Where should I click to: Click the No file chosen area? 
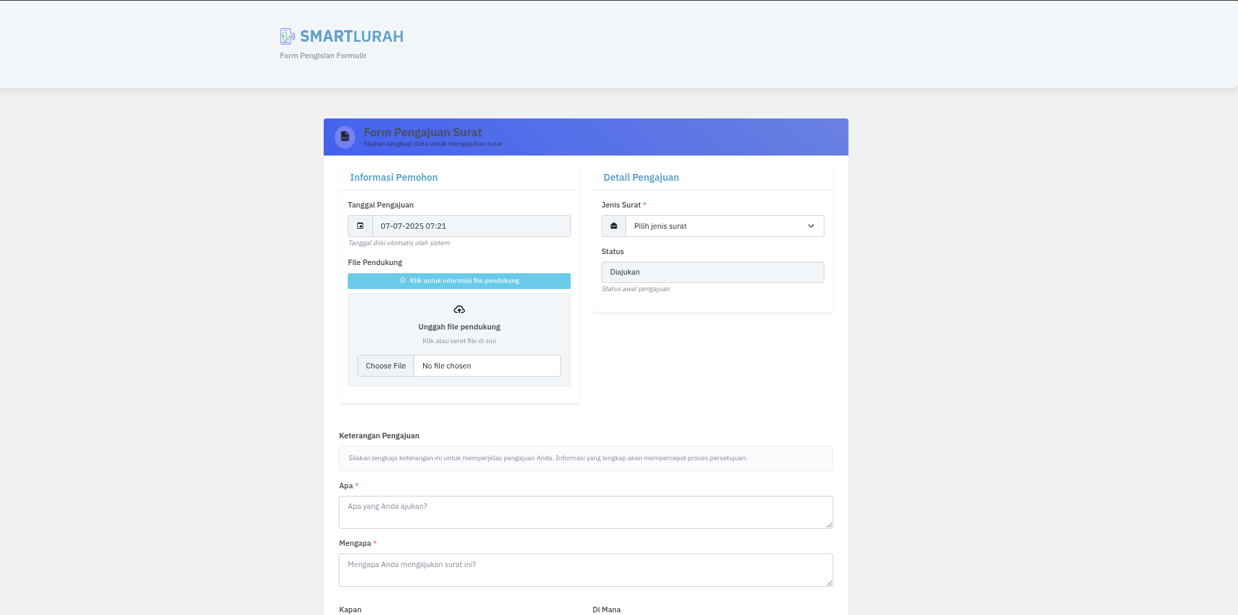486,366
